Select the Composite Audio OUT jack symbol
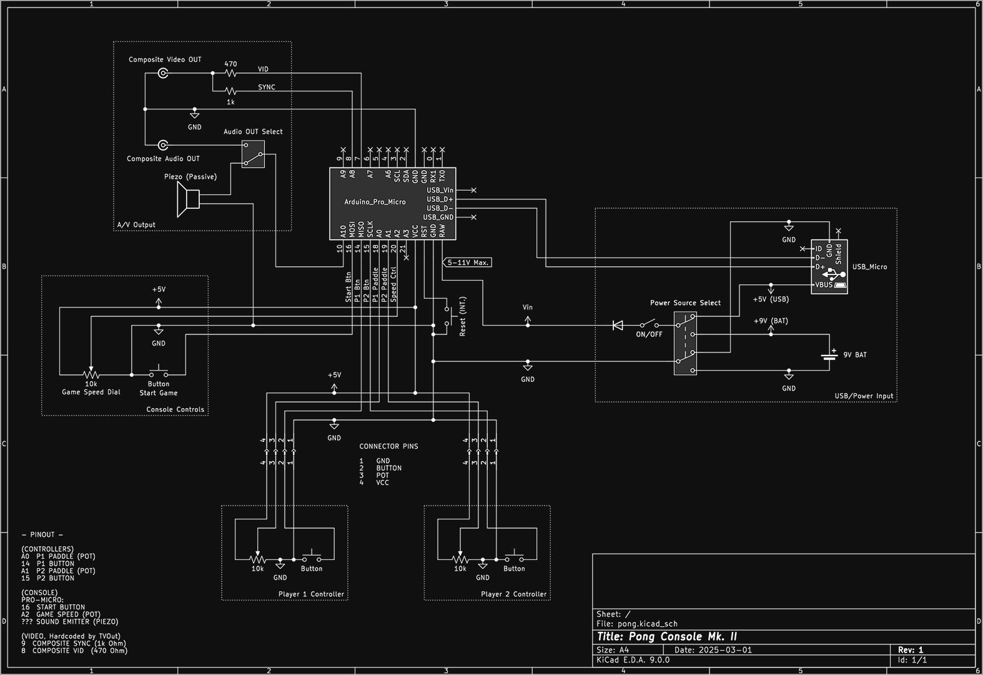This screenshot has height=675, width=983. (163, 145)
